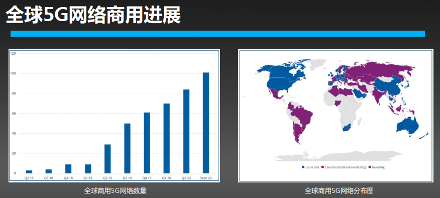Click the Q2 19 bar
440x198 pixels.
(x=107, y=159)
